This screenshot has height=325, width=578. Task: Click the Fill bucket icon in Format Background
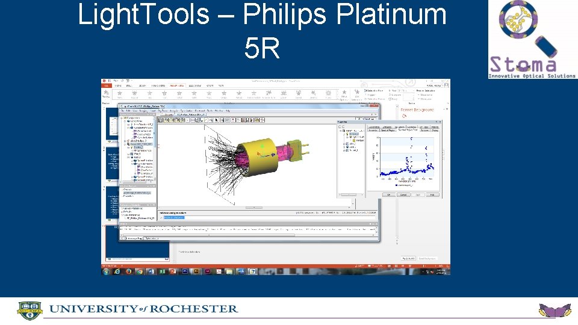(x=404, y=116)
